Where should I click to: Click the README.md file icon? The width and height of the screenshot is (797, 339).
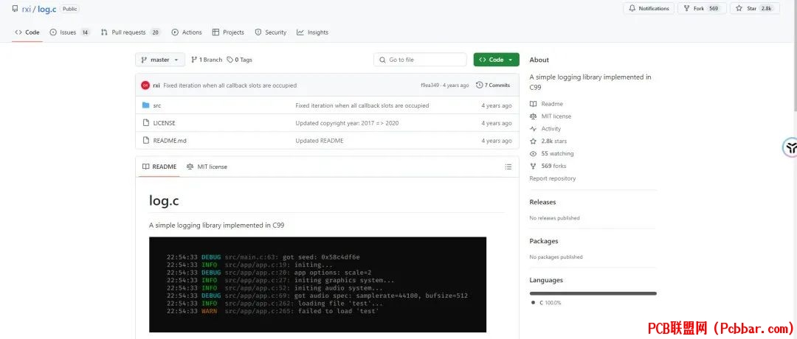146,141
